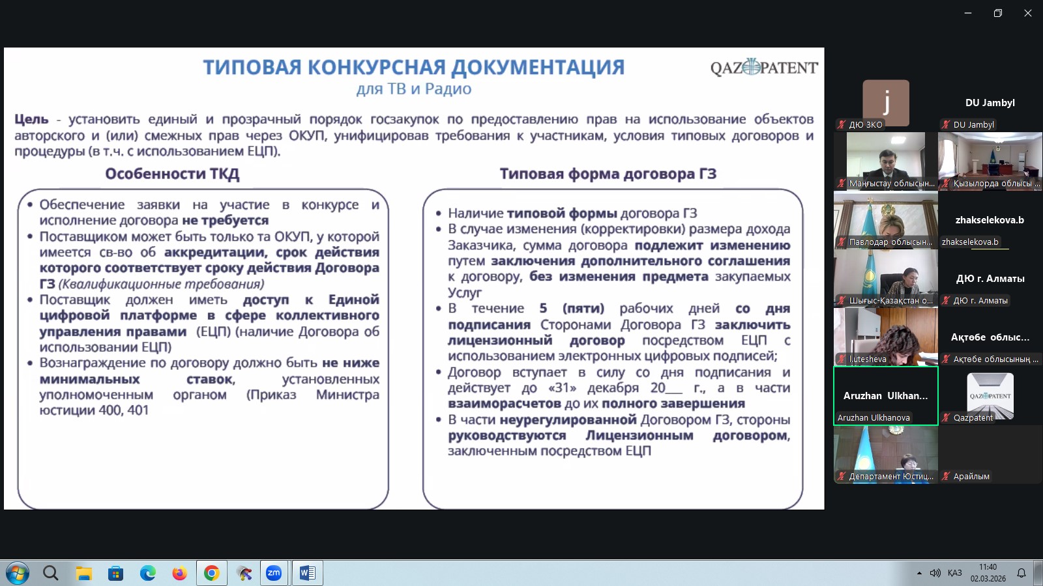The image size is (1043, 586).
Task: Click the Қызылорда облысы video tile
Action: 990,161
